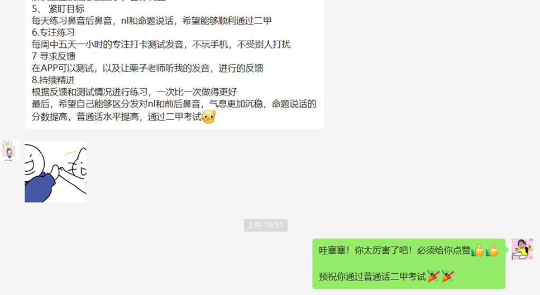The height and width of the screenshot is (295, 540).
Task: Click the second party popper emoji
Action: point(448,276)
